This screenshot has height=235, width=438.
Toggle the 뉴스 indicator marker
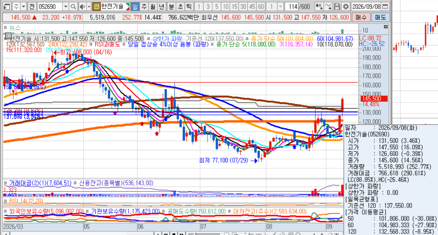pos(6,27)
